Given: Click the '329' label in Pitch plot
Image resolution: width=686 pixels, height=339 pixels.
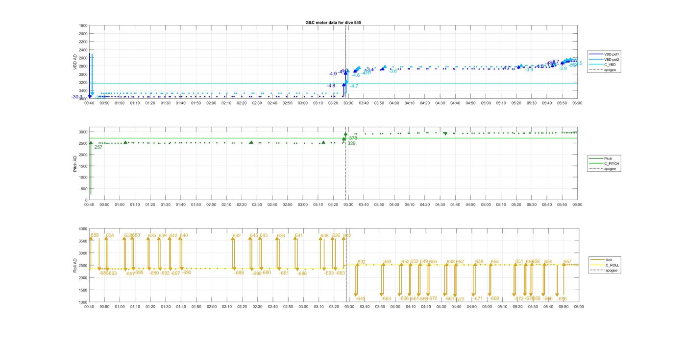Looking at the screenshot, I should coord(351,143).
